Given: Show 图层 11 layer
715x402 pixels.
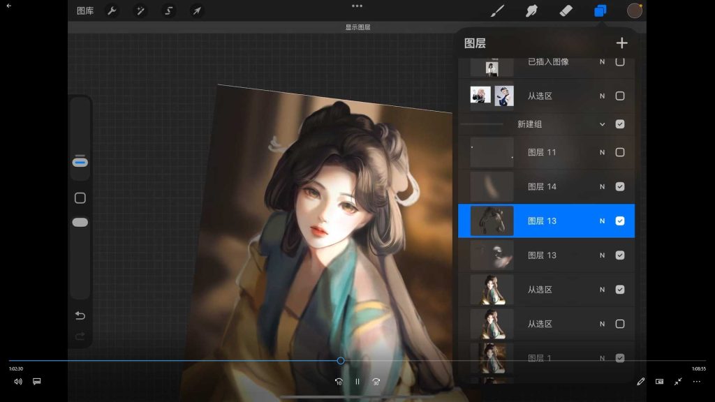Looking at the screenshot, I should tap(620, 152).
